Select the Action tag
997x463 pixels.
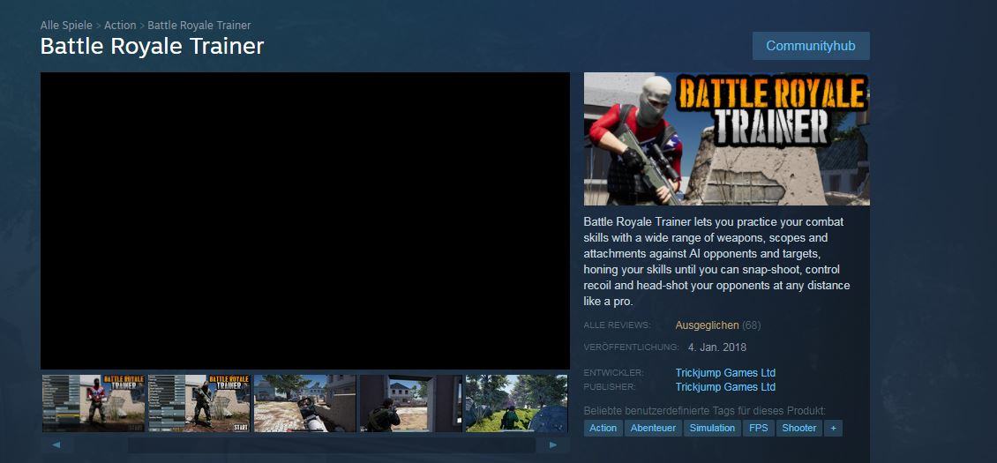pos(603,428)
